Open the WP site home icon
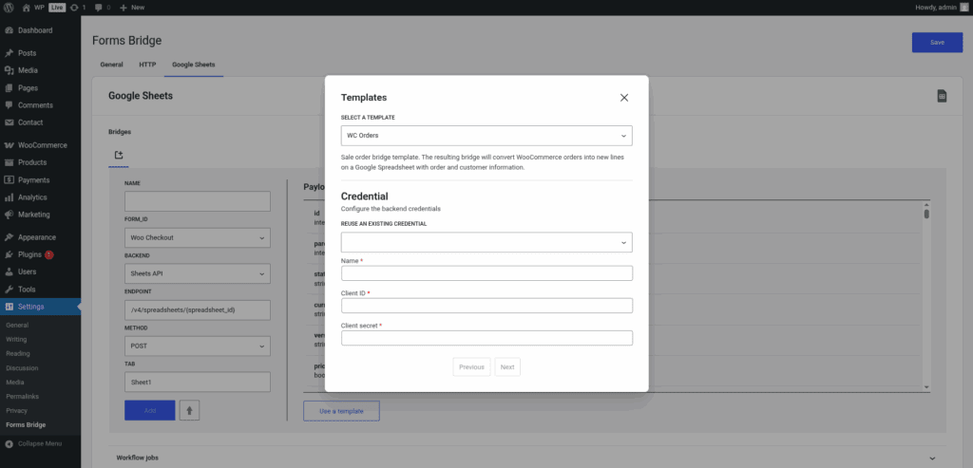The height and width of the screenshot is (468, 973). tap(26, 8)
